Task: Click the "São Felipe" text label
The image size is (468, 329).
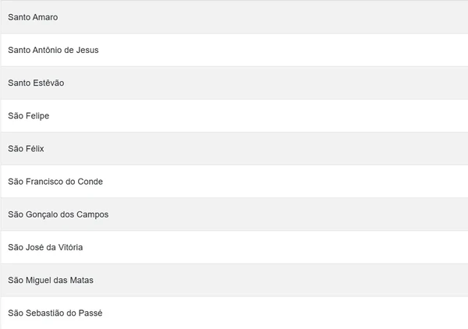Action: 29,115
